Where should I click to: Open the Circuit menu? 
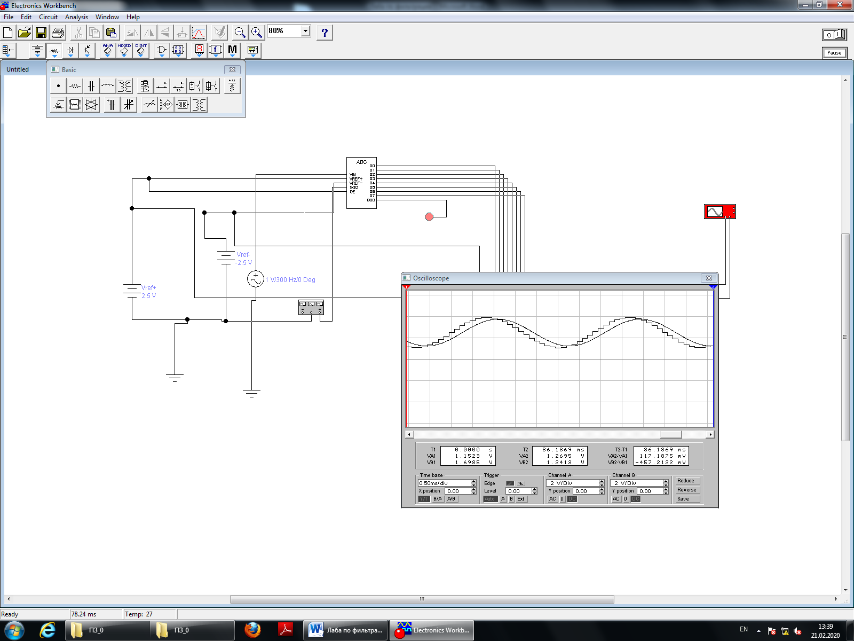click(x=48, y=17)
